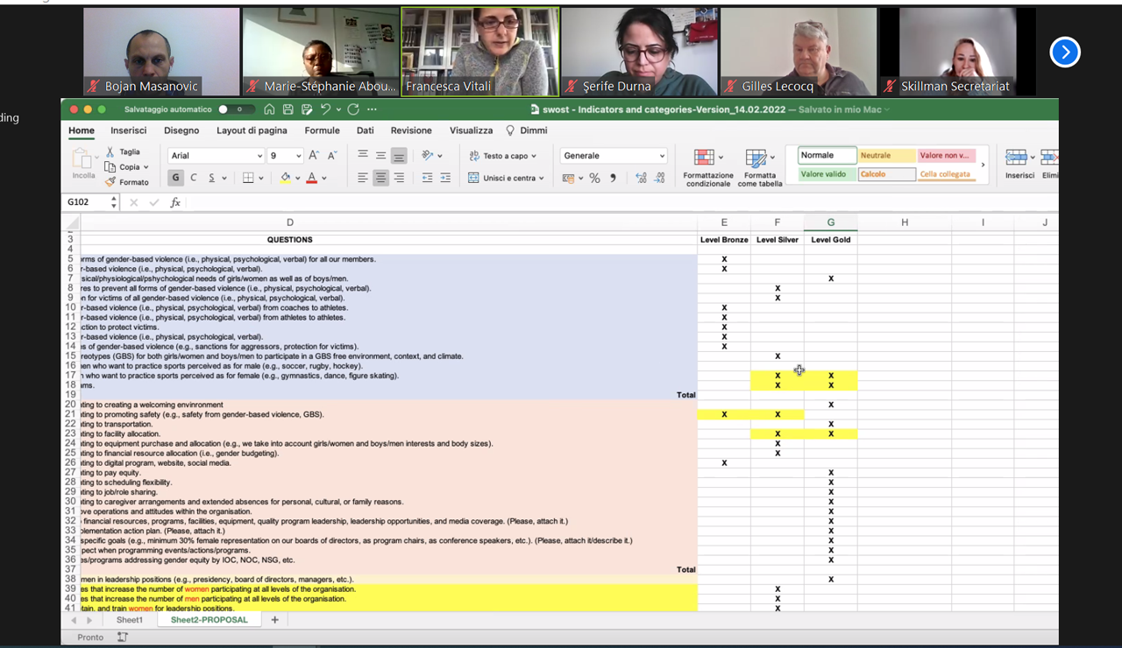The image size is (1122, 648).
Task: Apply comma style number format
Action: pos(613,178)
